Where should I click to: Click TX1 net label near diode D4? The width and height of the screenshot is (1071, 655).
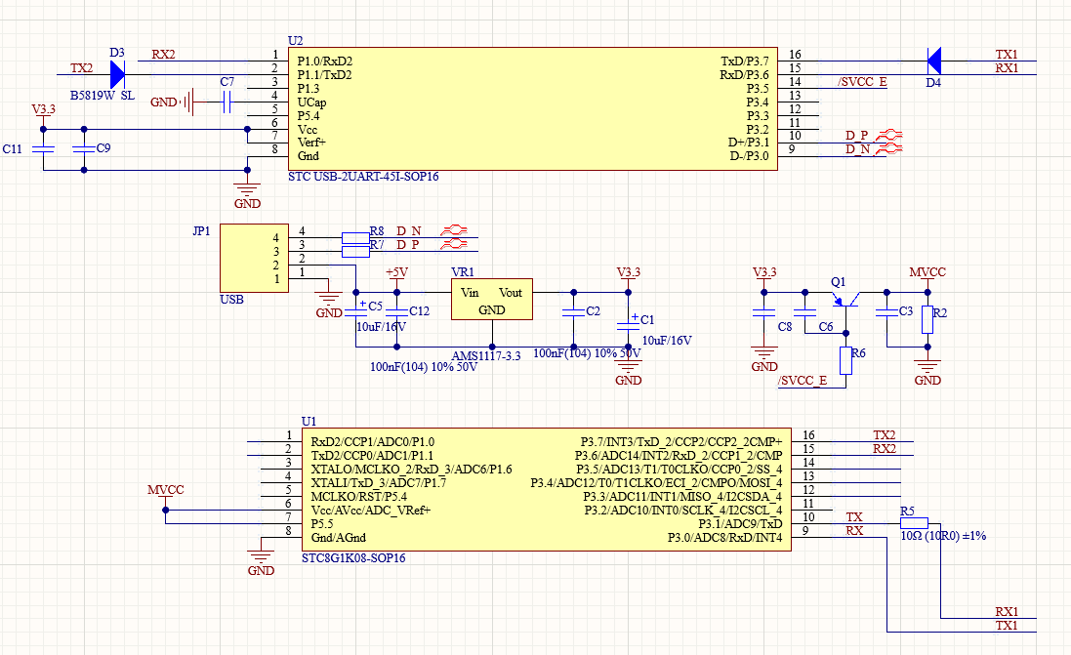[1007, 55]
